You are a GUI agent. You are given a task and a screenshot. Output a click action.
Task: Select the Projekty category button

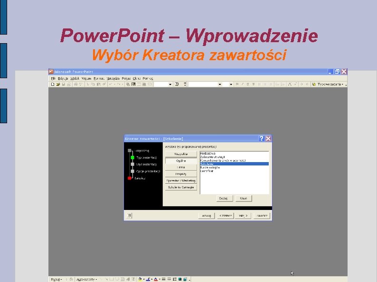click(181, 174)
